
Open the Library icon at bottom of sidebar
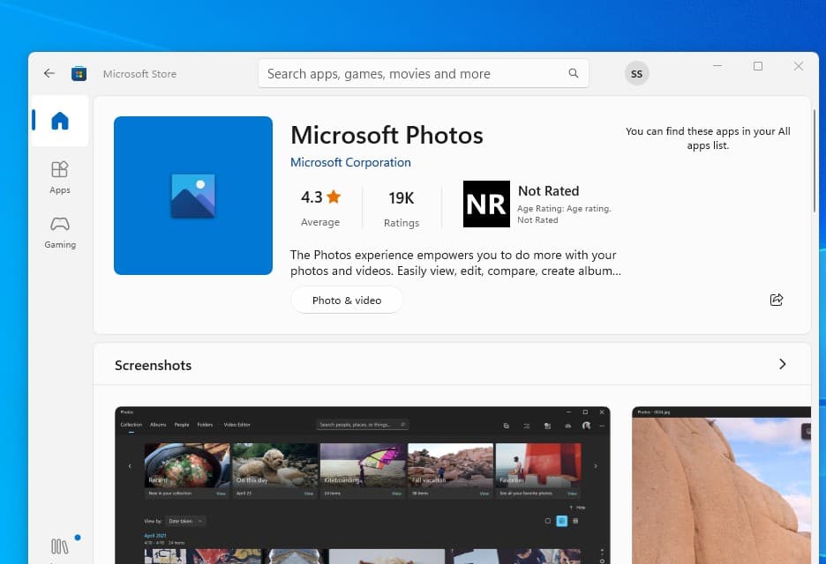pyautogui.click(x=59, y=545)
